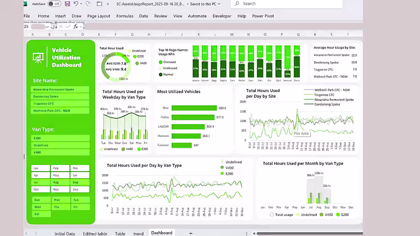420x236 pixels.
Task: Add a new worksheet with the plus button
Action: (191, 233)
